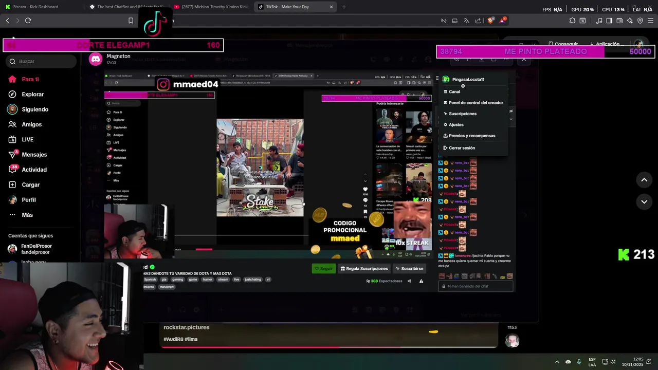The height and width of the screenshot is (370, 658).
Task: Click the green Seguir button in video
Action: pyautogui.click(x=323, y=268)
